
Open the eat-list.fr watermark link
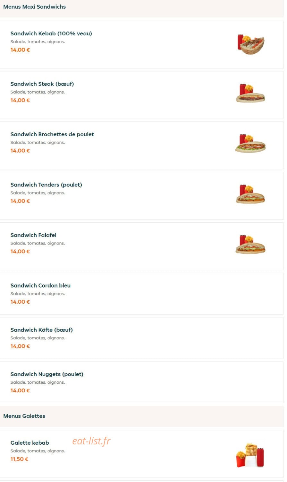pos(91,441)
